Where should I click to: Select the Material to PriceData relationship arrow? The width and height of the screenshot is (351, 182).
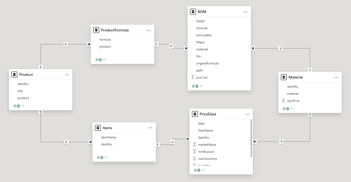(281, 141)
